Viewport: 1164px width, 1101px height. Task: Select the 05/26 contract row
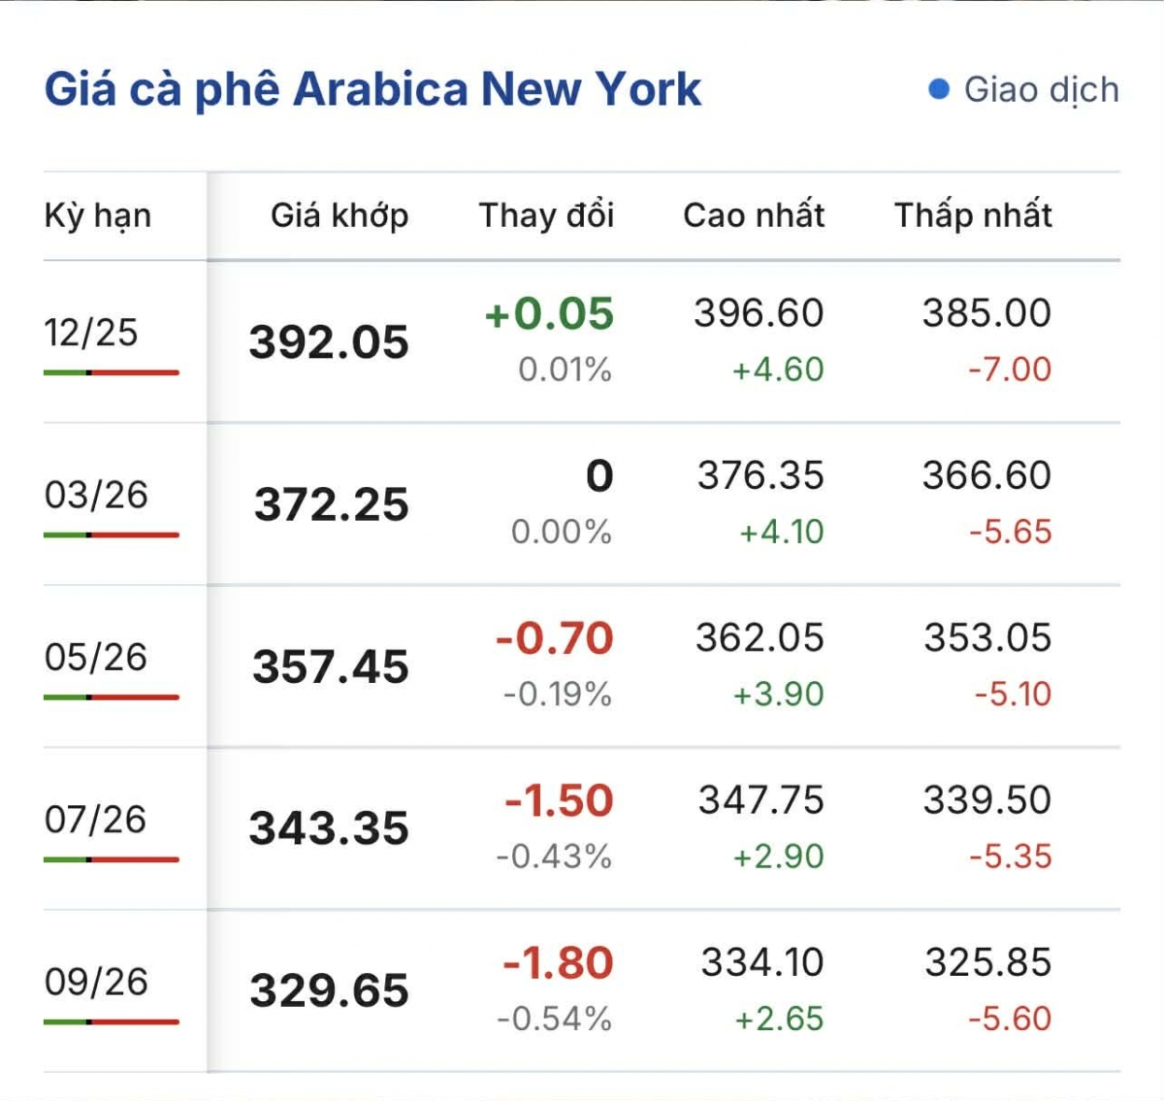pos(95,657)
